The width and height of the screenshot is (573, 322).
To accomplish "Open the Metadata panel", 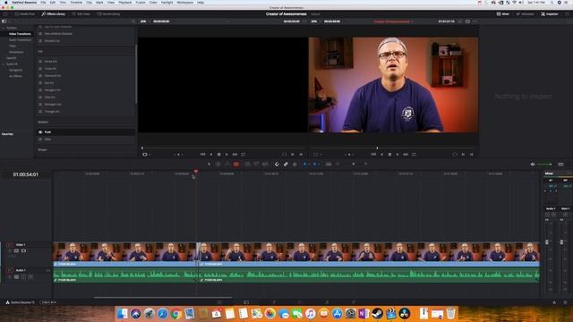I will coord(526,14).
